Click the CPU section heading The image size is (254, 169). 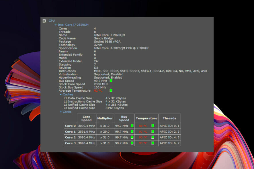click(x=52, y=21)
